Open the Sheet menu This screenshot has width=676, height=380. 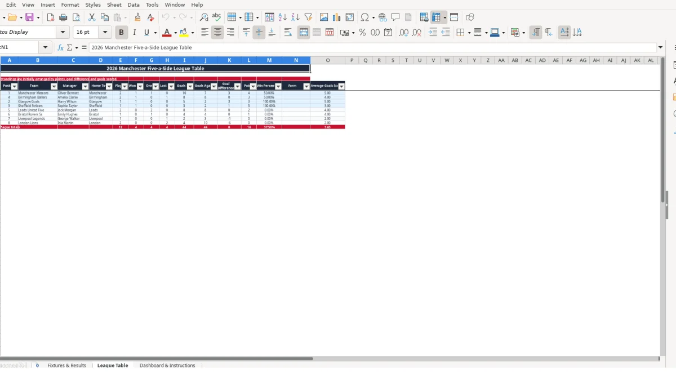(x=114, y=5)
